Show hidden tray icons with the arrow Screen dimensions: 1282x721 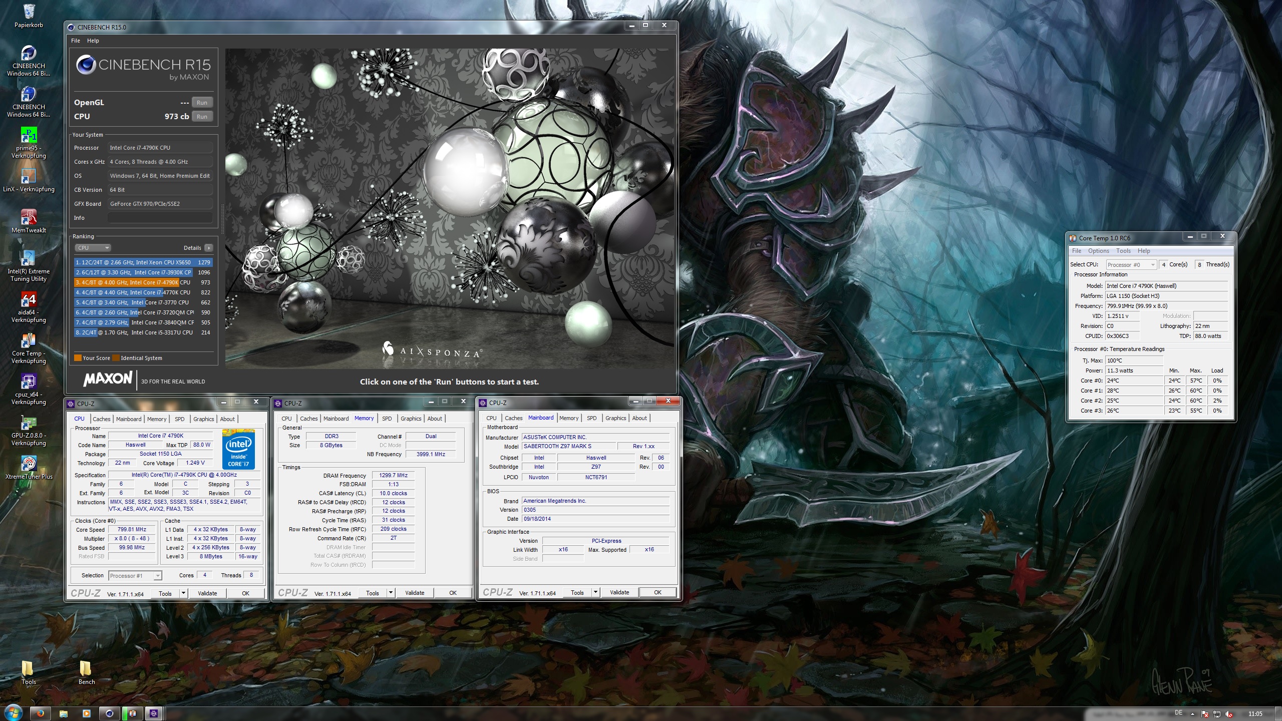click(x=1192, y=714)
